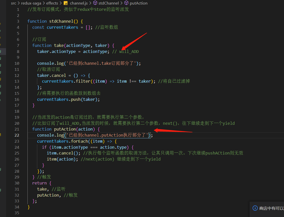This screenshot has height=217, width=284.
Task: Click the stdChannel symbol cube icon in breadcrumb
Action: 95,3
